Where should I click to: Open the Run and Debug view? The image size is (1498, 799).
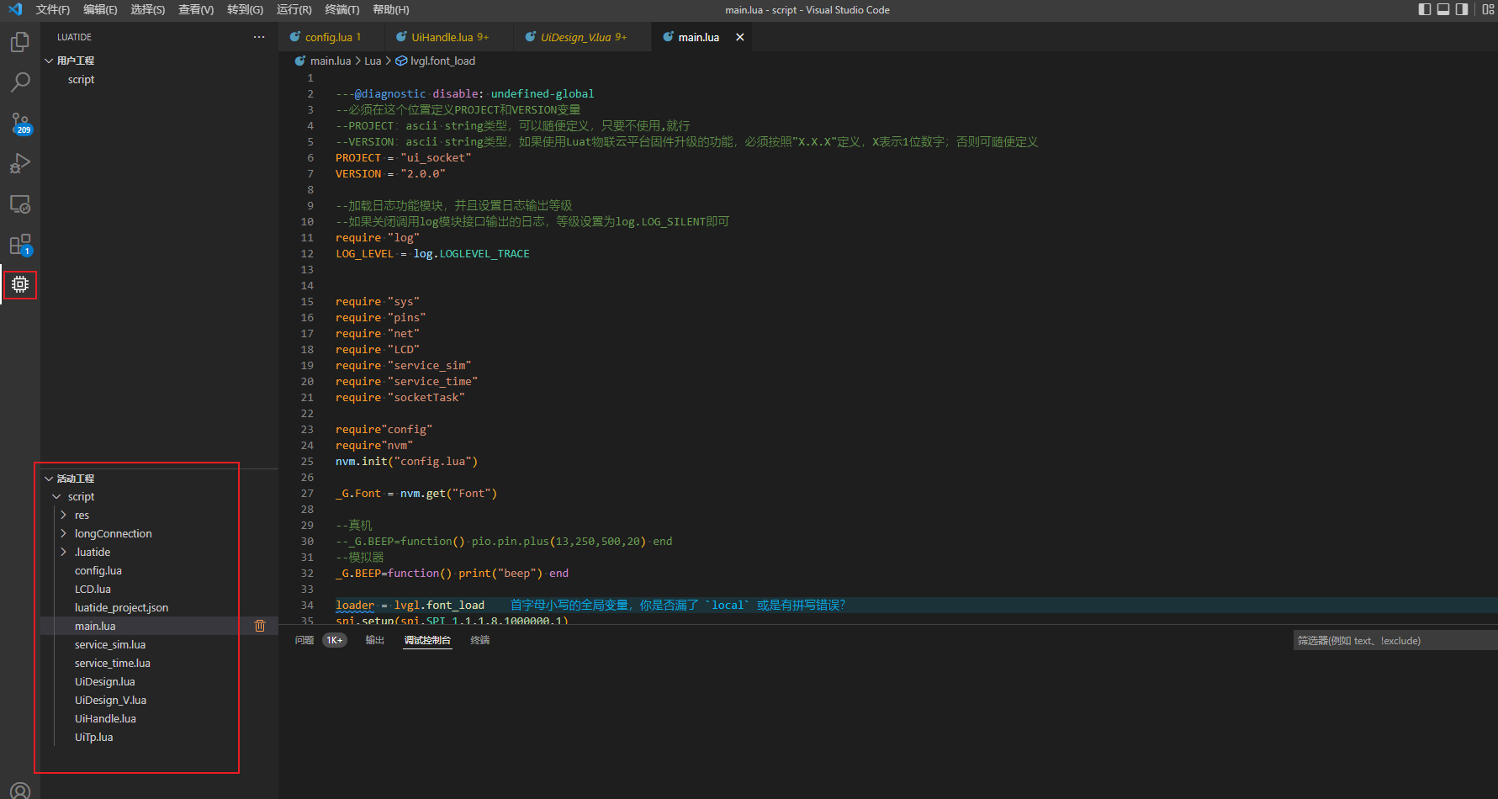click(20, 163)
